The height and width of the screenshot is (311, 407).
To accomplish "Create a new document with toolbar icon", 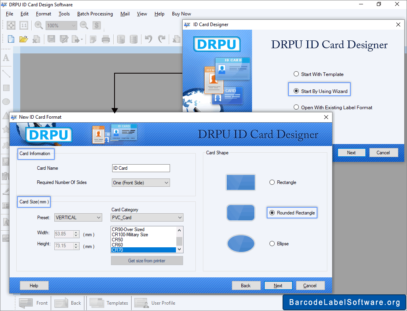I will (11, 39).
